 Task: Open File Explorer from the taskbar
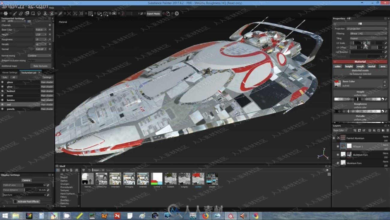click(16, 216)
